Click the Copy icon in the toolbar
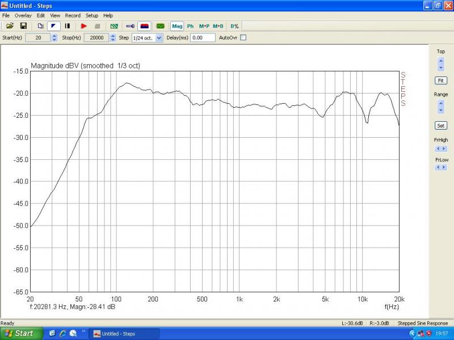 [x=40, y=26]
